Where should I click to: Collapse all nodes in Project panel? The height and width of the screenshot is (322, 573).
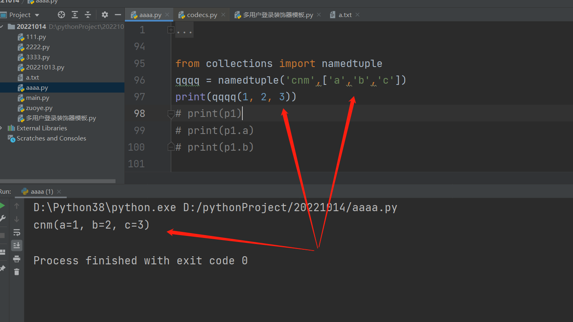88,15
